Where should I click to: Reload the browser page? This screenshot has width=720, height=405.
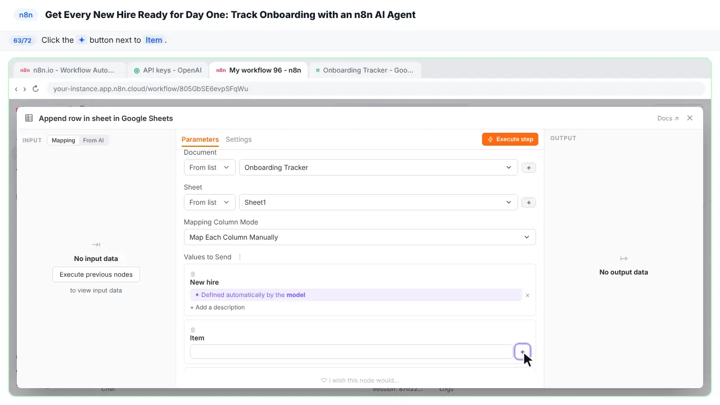[x=35, y=89]
